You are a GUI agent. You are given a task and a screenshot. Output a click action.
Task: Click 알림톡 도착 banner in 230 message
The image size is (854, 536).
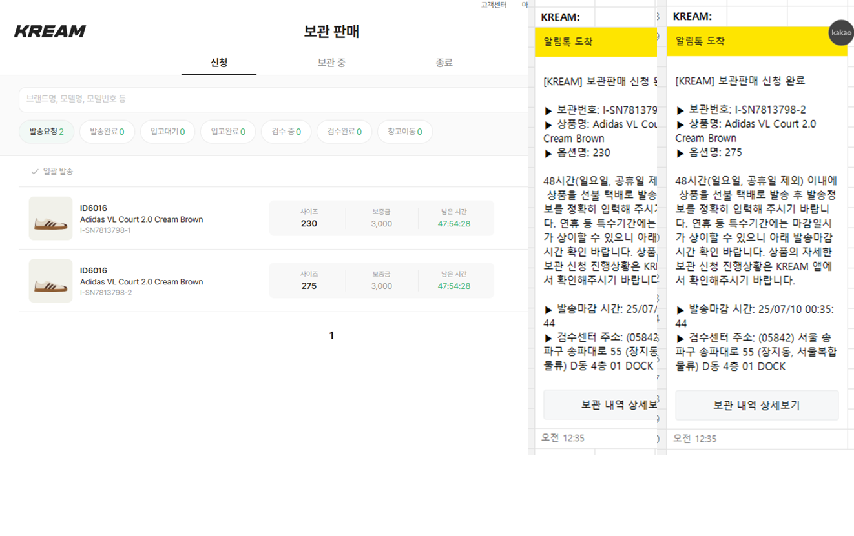pyautogui.click(x=596, y=42)
